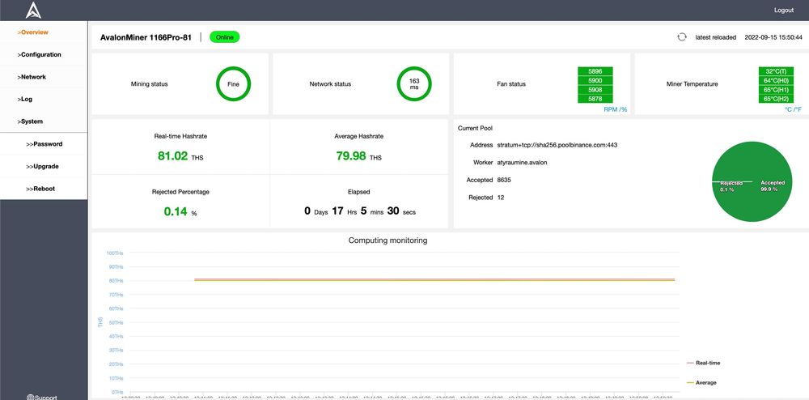This screenshot has width=809, height=400.
Task: Expand the Configuration sidebar item
Action: coord(39,55)
